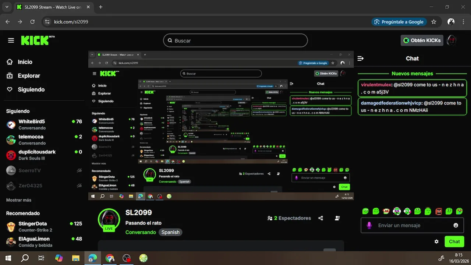Open Chrome profile avatar
This screenshot has width=471, height=265.
click(451, 22)
